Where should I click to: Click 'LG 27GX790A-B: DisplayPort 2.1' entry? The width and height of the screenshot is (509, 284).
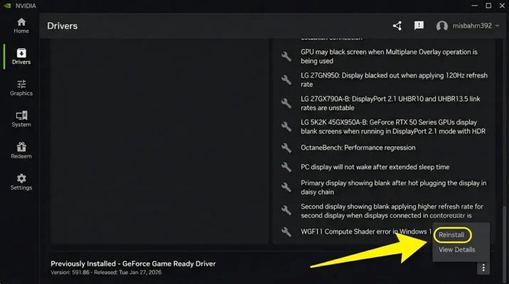390,103
